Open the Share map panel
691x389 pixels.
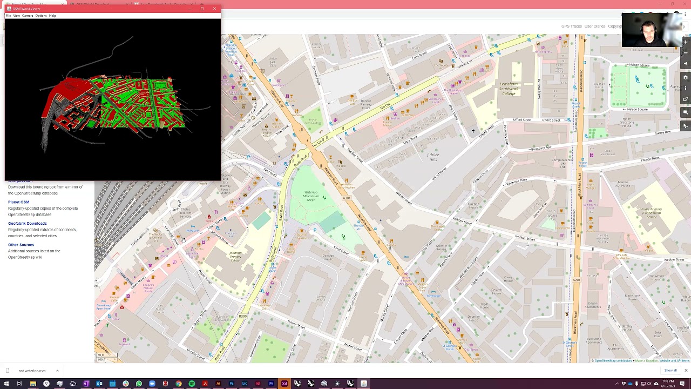[686, 99]
